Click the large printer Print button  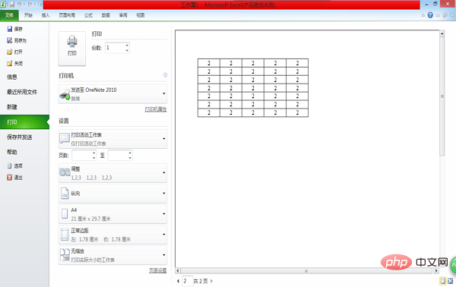pyautogui.click(x=72, y=49)
